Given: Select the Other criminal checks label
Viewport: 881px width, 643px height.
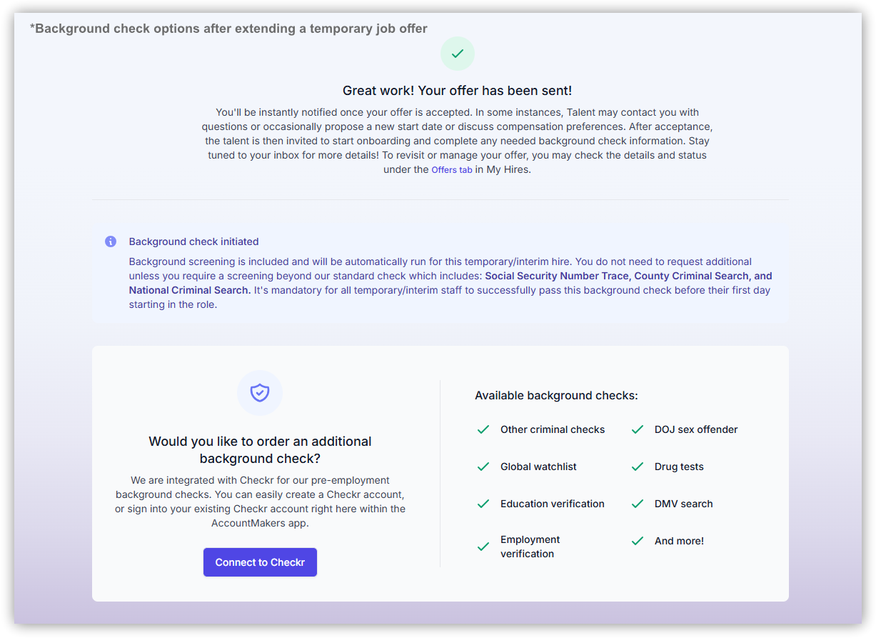Looking at the screenshot, I should pyautogui.click(x=553, y=429).
